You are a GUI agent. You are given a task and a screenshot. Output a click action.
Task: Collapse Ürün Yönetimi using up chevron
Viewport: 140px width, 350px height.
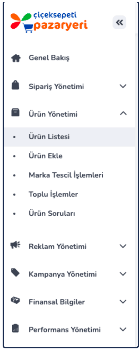[x=123, y=114]
